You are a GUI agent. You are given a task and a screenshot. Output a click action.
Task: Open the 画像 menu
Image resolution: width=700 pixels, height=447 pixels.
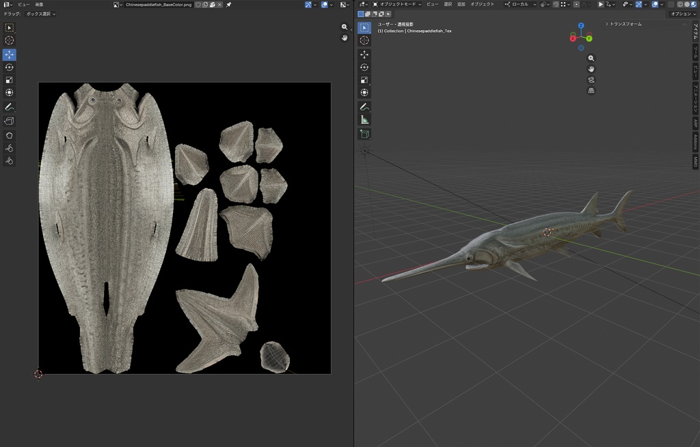point(39,5)
